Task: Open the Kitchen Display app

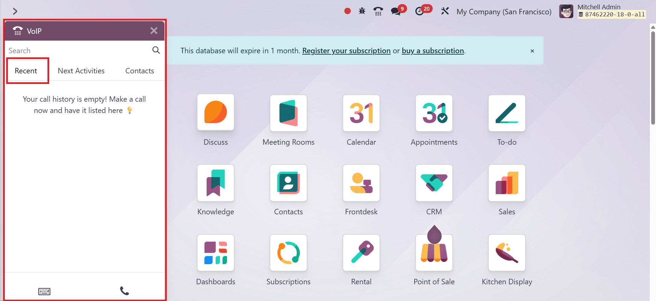Action: 507,253
